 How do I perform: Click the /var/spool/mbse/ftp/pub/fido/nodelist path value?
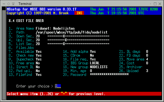(72, 32)
